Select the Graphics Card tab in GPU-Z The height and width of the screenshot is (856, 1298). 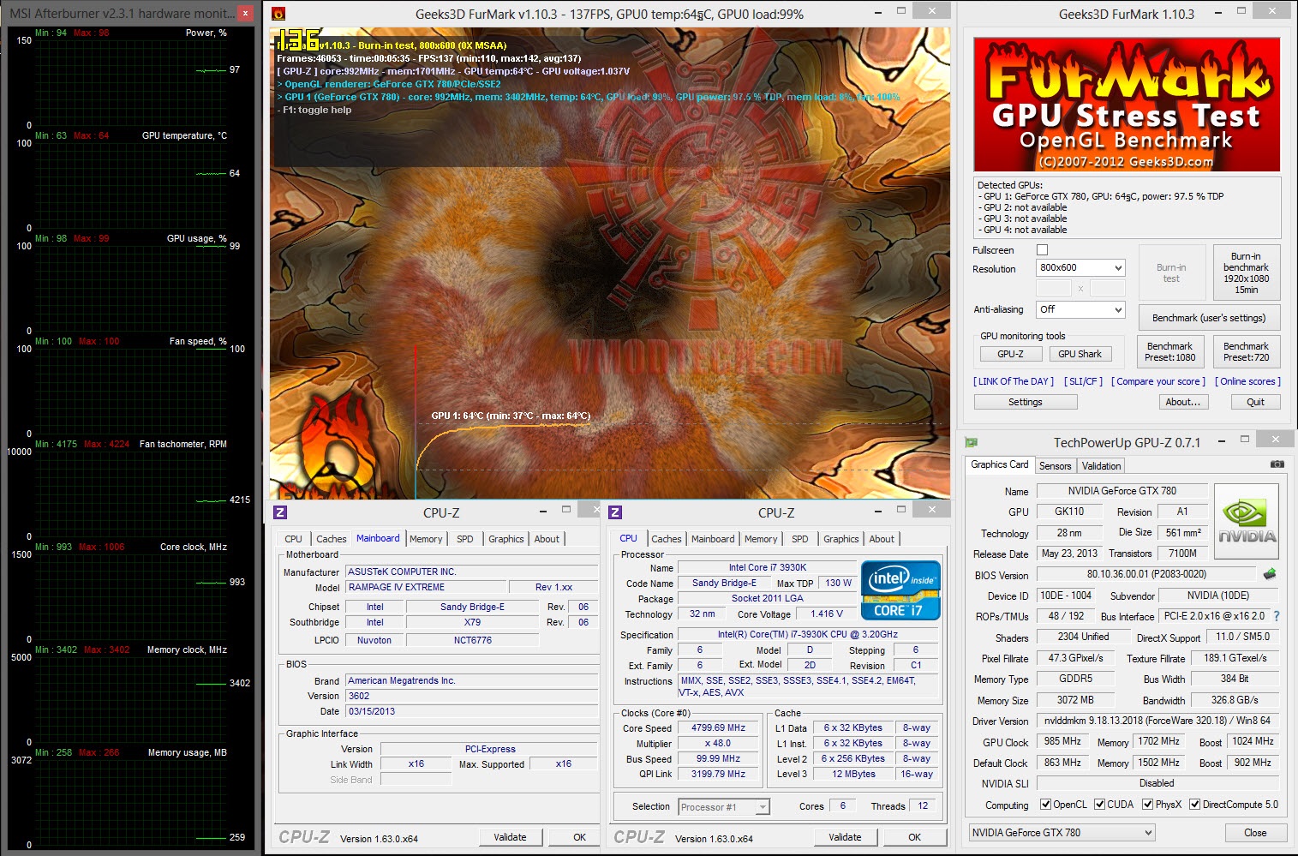[999, 464]
